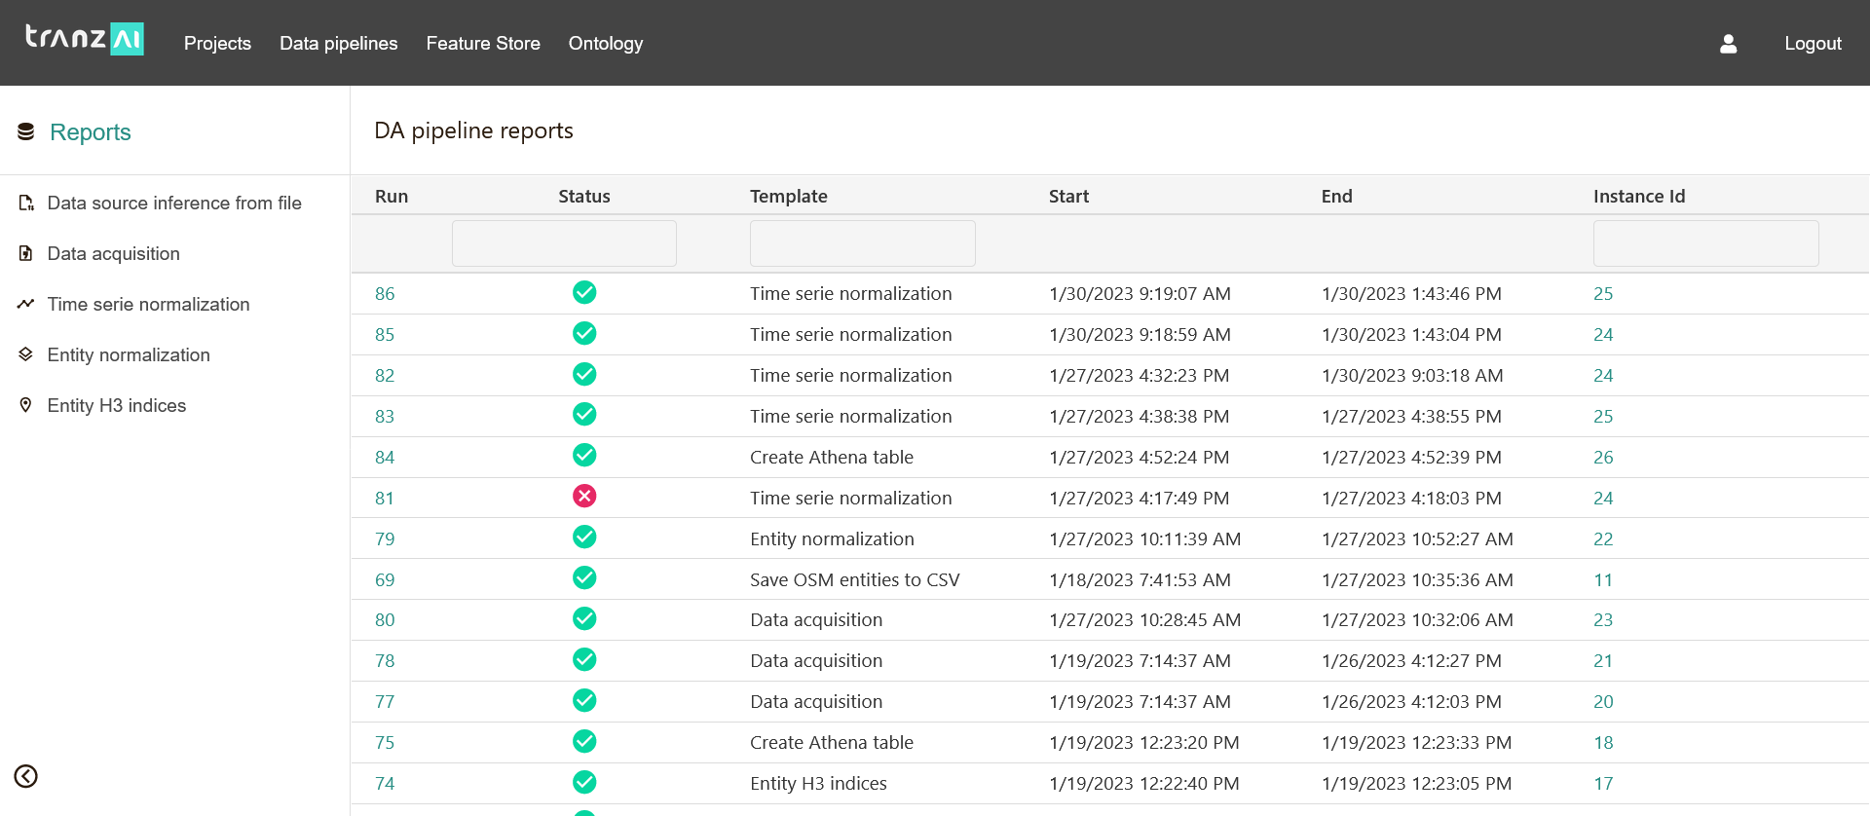
Task: Focus the Status filter field
Action: click(x=564, y=243)
